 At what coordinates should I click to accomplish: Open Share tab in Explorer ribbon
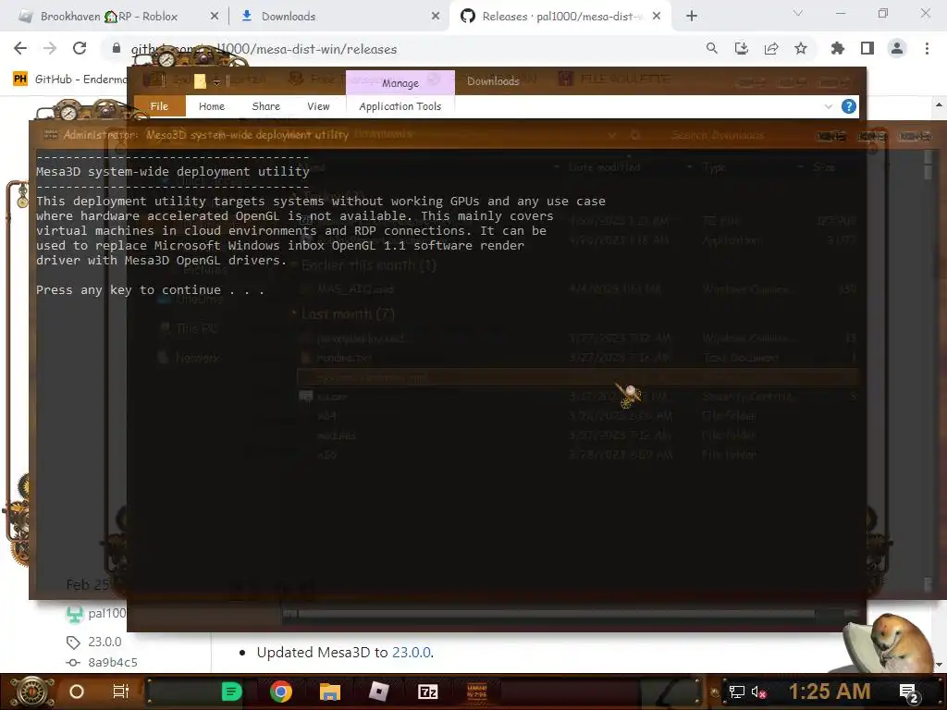[265, 106]
